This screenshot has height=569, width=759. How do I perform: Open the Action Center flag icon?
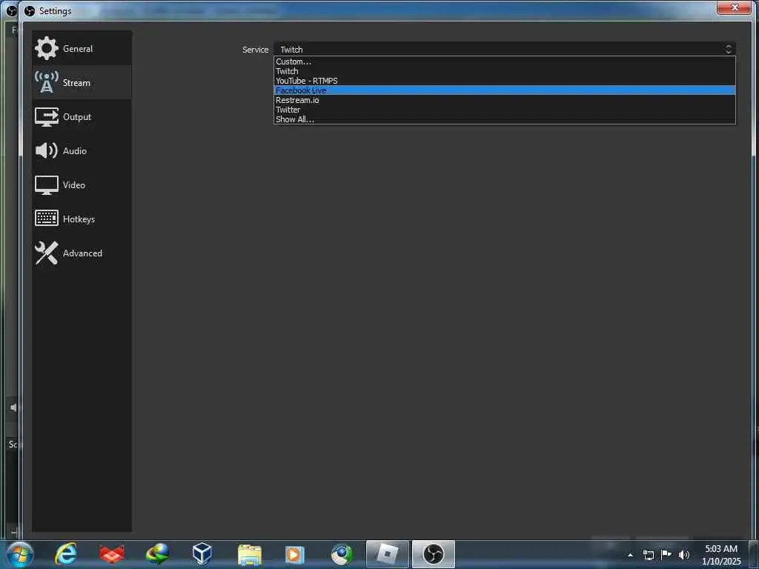pyautogui.click(x=666, y=554)
